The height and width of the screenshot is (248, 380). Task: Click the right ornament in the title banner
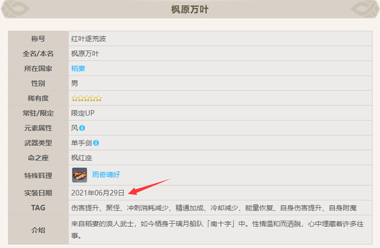[x=365, y=7]
